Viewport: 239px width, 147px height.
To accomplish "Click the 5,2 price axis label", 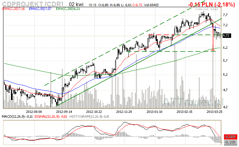I will [225, 75].
